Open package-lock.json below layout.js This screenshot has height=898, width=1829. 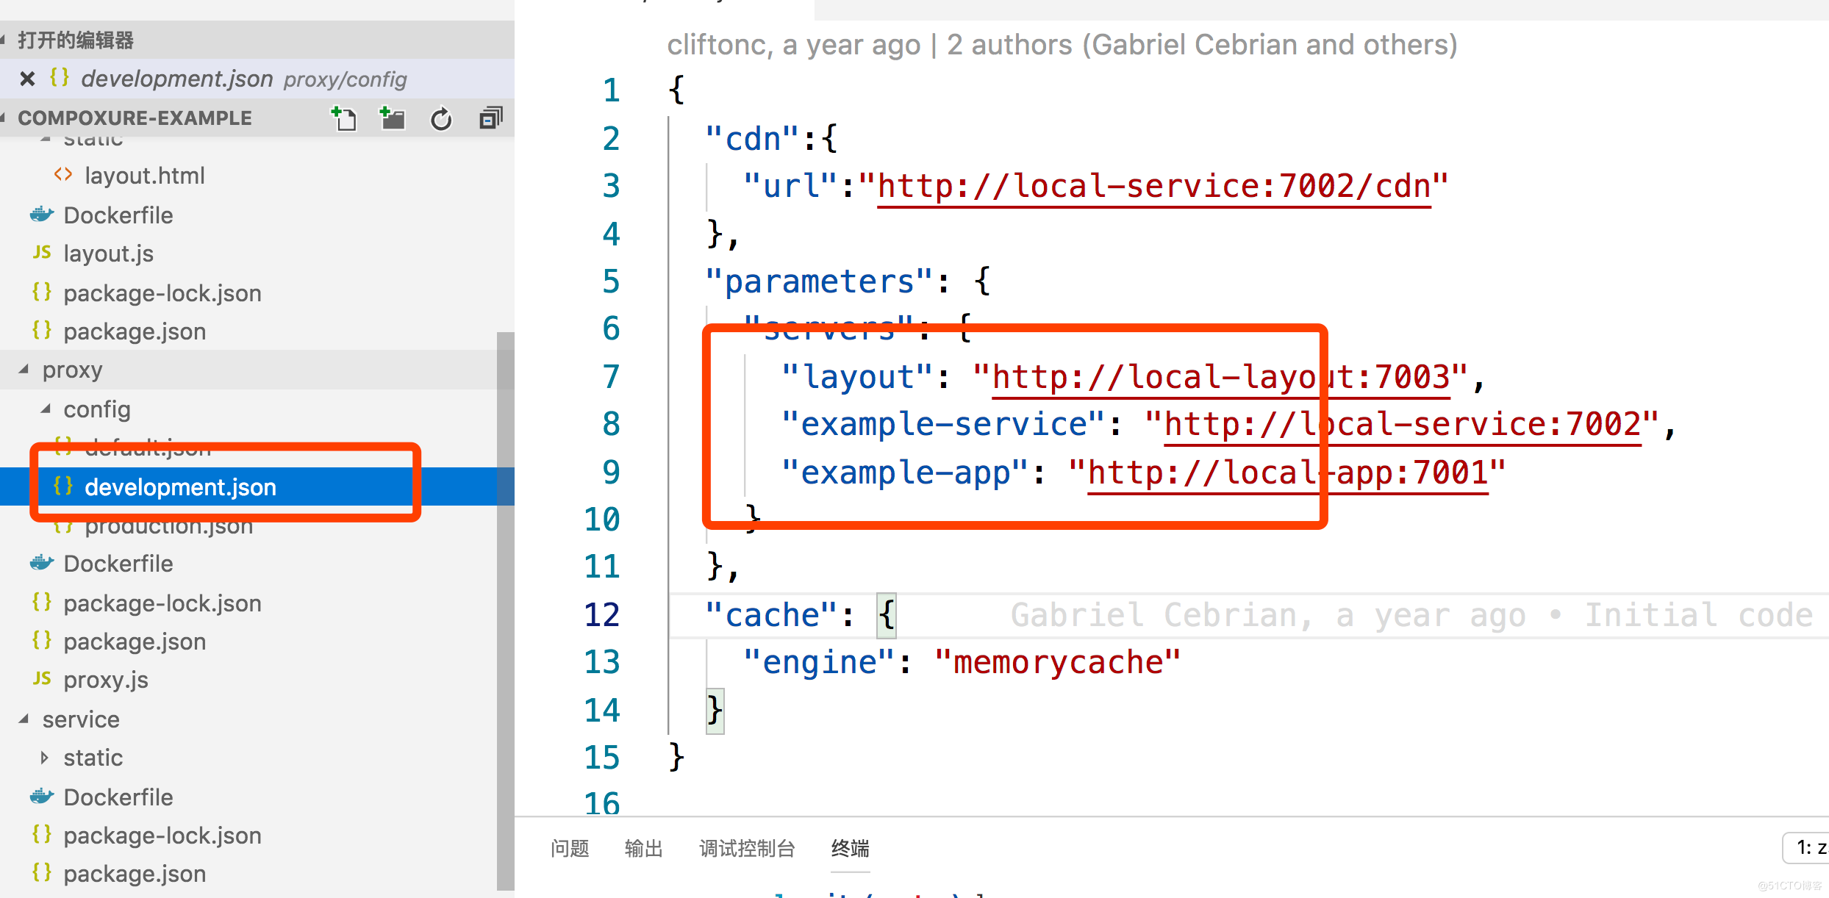click(x=162, y=293)
